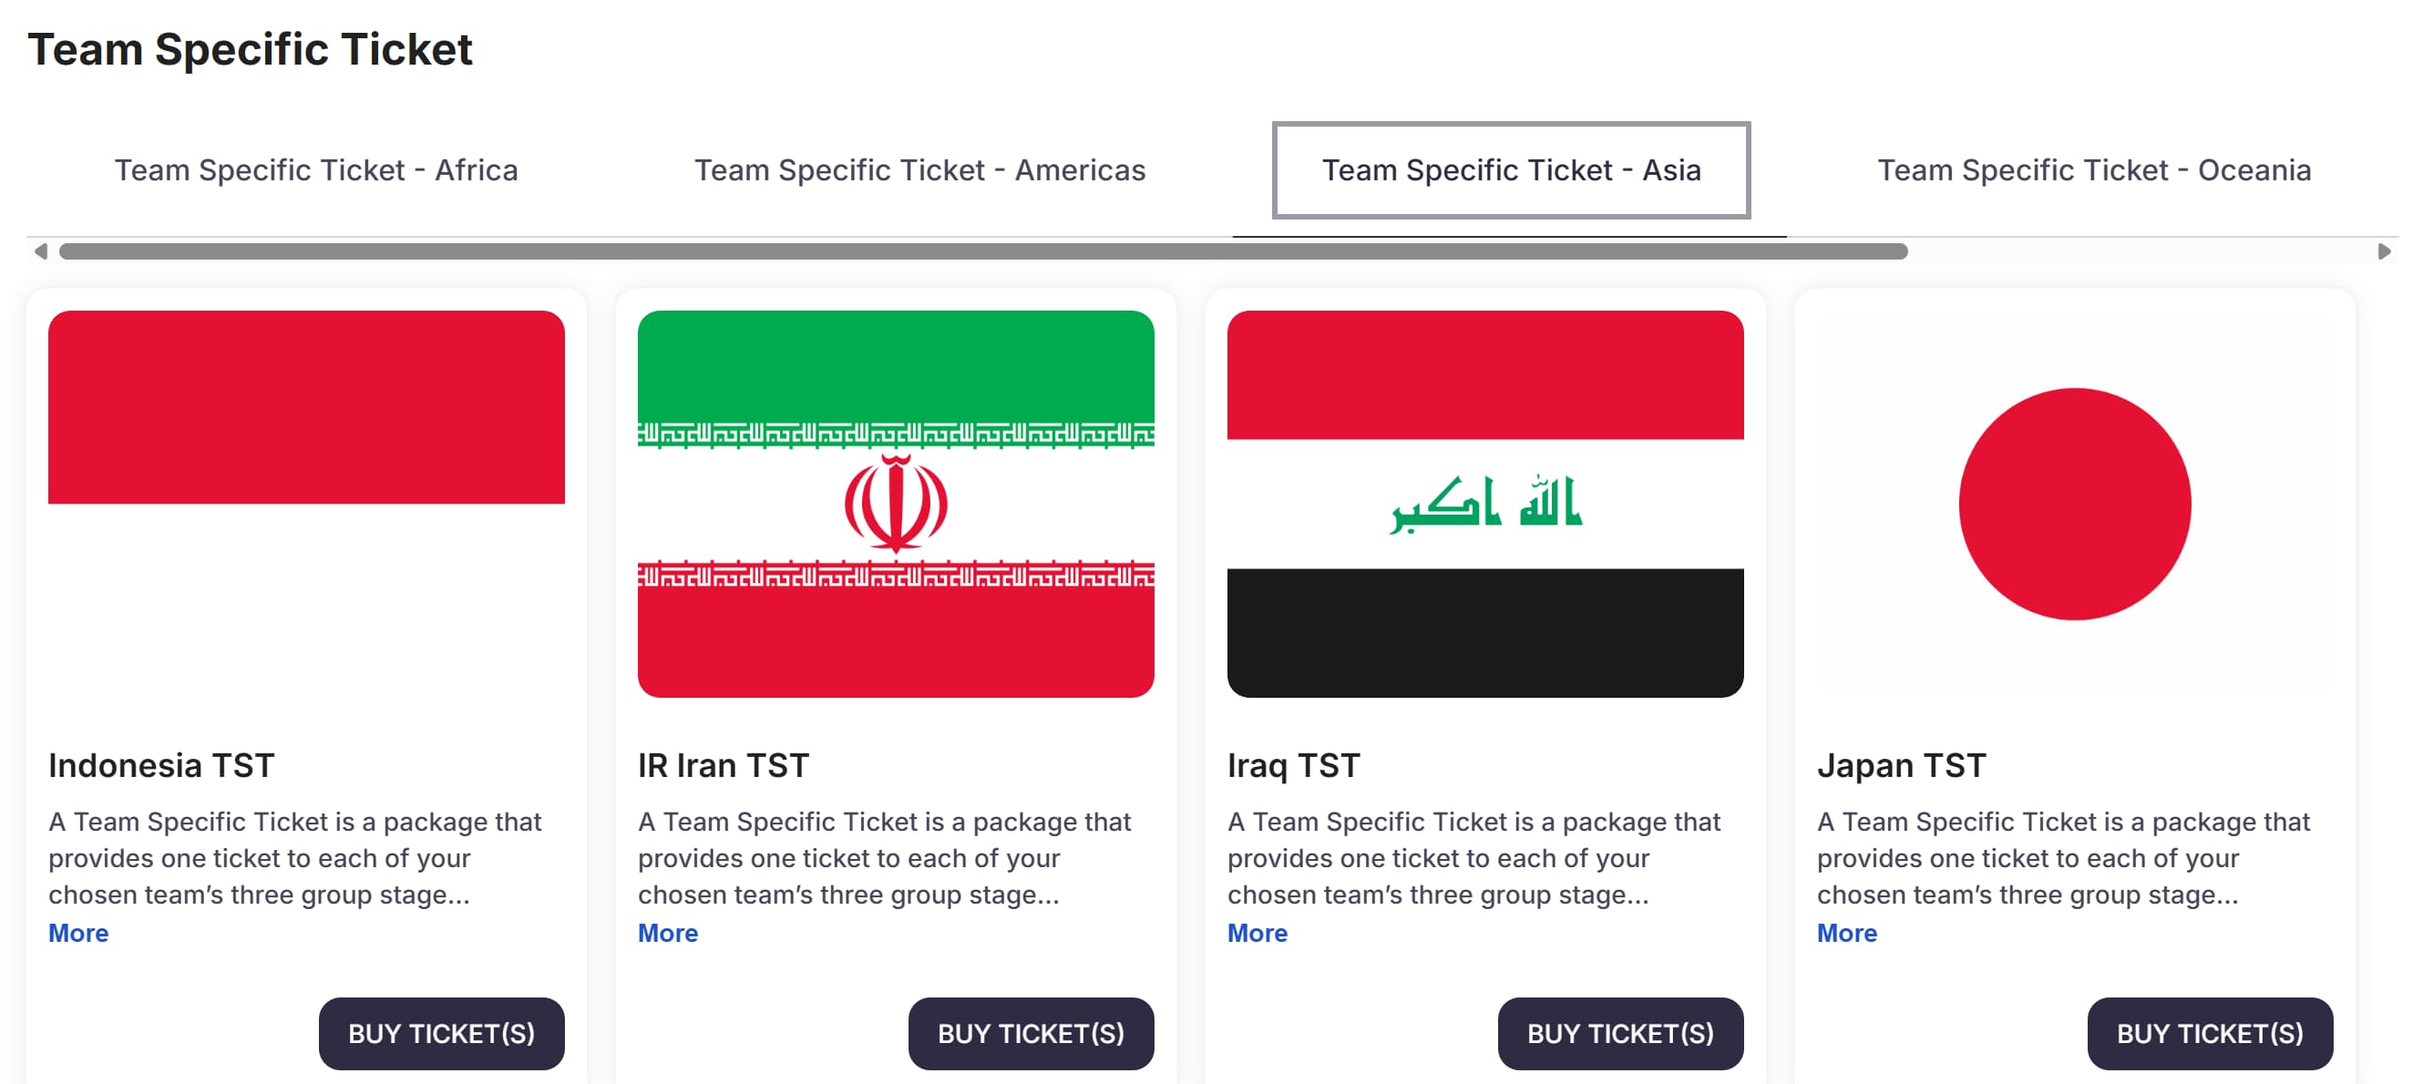Viewport: 2423px width, 1084px height.
Task: Open the Team Specific Ticket - Americas tab
Action: pos(919,170)
